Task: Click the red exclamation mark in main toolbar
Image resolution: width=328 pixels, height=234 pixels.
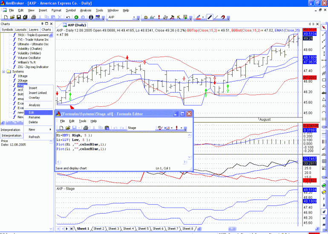Action: click(x=159, y=17)
